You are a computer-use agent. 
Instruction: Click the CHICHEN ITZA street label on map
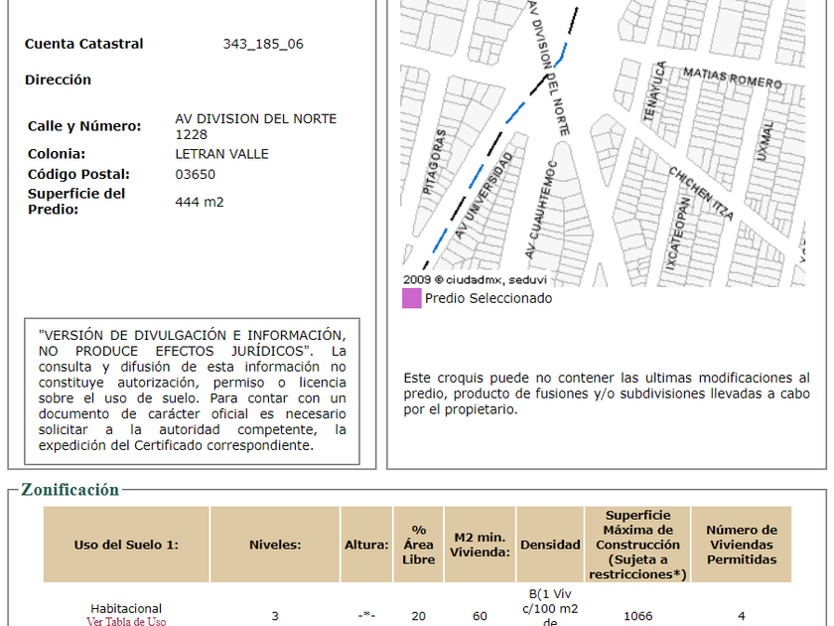point(701,193)
